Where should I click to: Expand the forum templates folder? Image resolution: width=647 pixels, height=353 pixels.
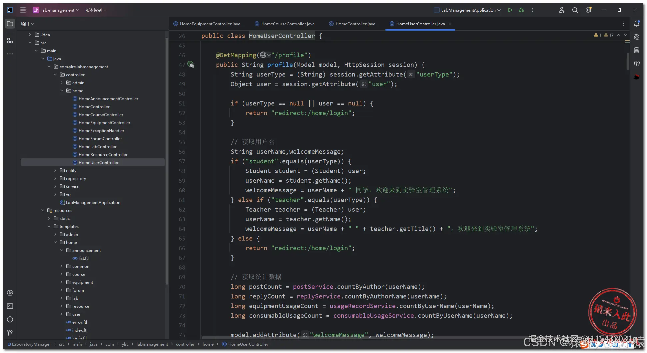(x=62, y=290)
